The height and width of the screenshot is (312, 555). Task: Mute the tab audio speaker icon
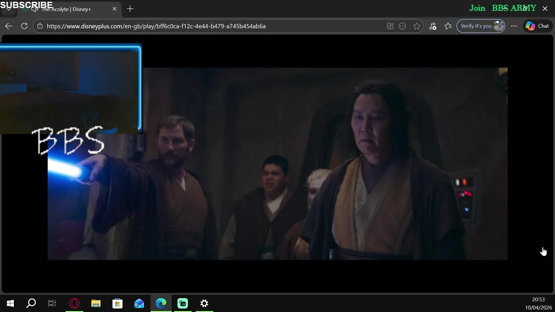tap(35, 9)
